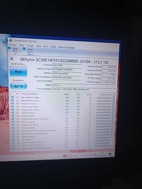
Task: Open the Tema menu
Action: (38, 46)
